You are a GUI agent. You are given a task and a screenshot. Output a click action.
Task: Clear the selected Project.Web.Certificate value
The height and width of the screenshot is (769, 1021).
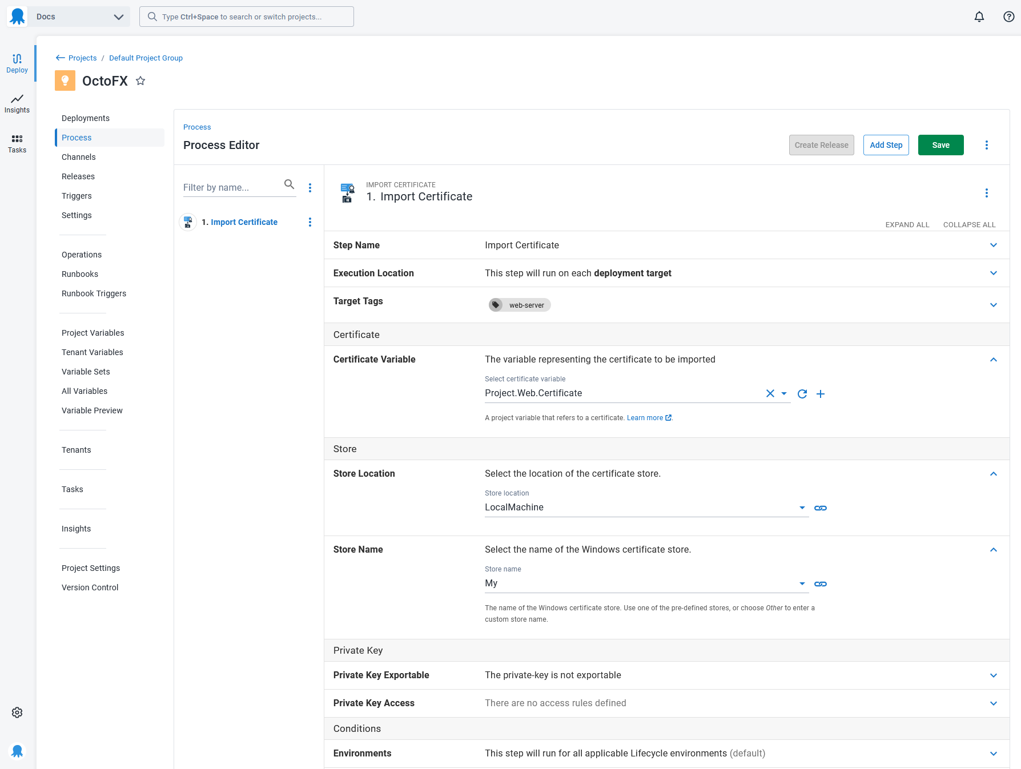coord(770,393)
